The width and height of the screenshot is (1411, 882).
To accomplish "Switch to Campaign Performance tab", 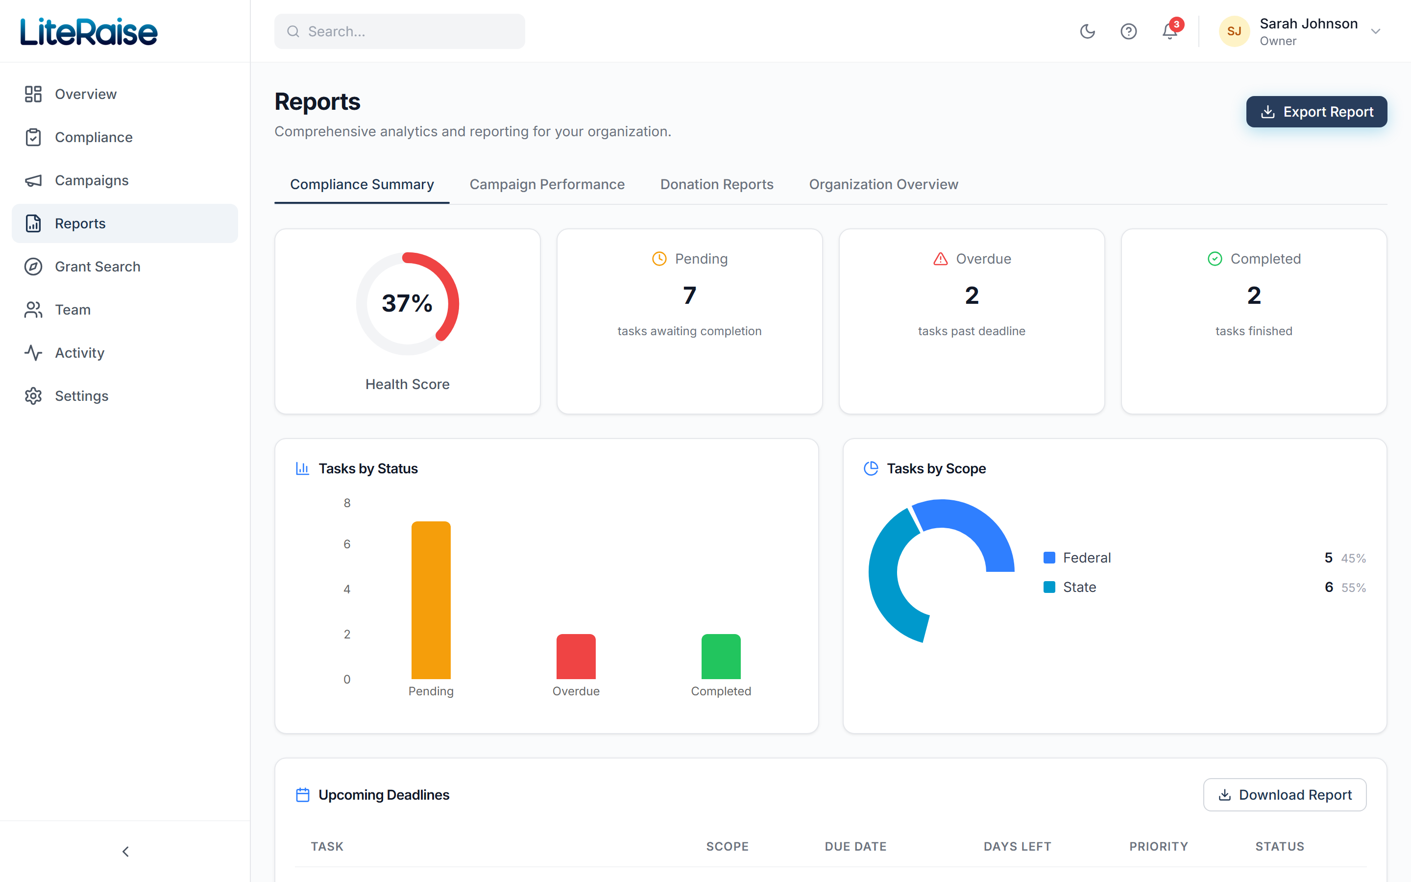I will pos(547,184).
